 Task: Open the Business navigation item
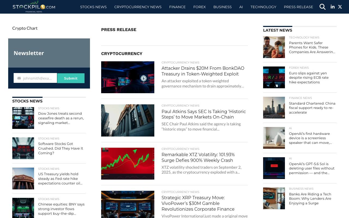[x=222, y=7]
